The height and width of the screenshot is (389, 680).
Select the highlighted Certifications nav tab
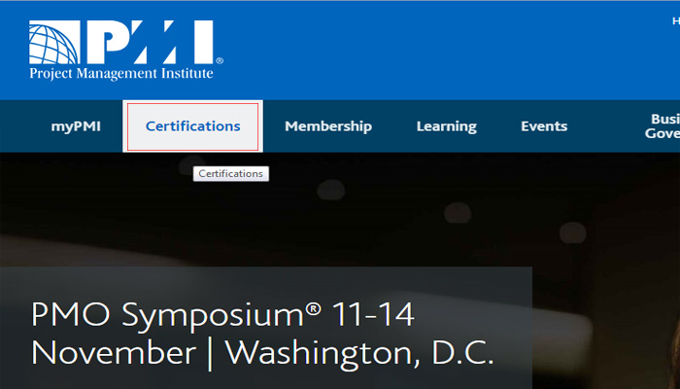click(193, 126)
